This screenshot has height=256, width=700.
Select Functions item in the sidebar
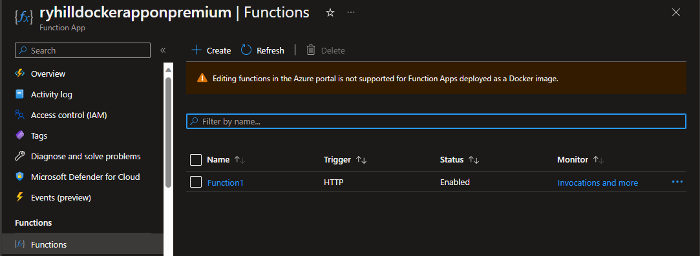tap(83, 244)
